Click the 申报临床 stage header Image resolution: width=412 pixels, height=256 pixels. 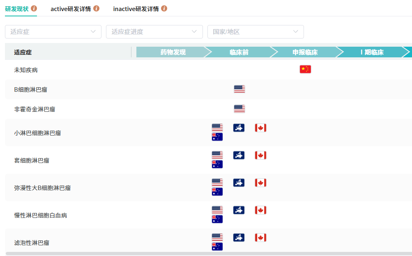[305, 52]
